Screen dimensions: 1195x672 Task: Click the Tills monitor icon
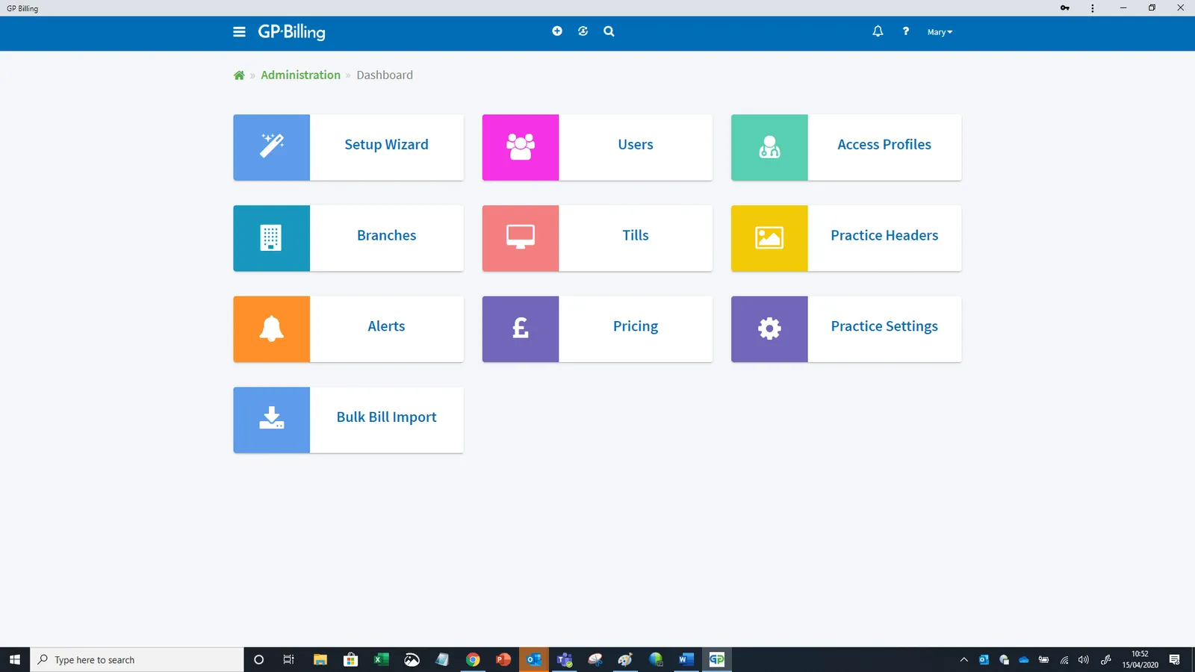(x=521, y=238)
